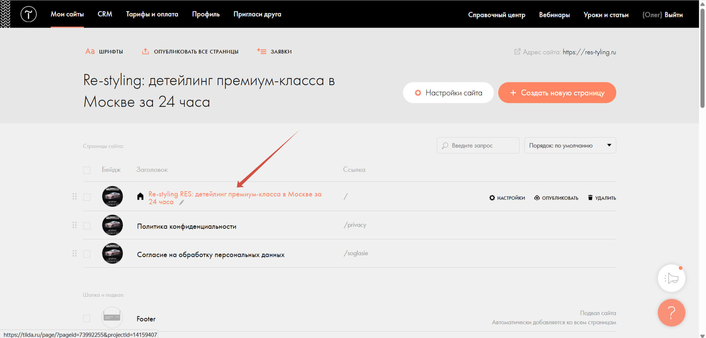The width and height of the screenshot is (706, 338).
Task: Open Вебинары in the top menu
Action: [555, 15]
